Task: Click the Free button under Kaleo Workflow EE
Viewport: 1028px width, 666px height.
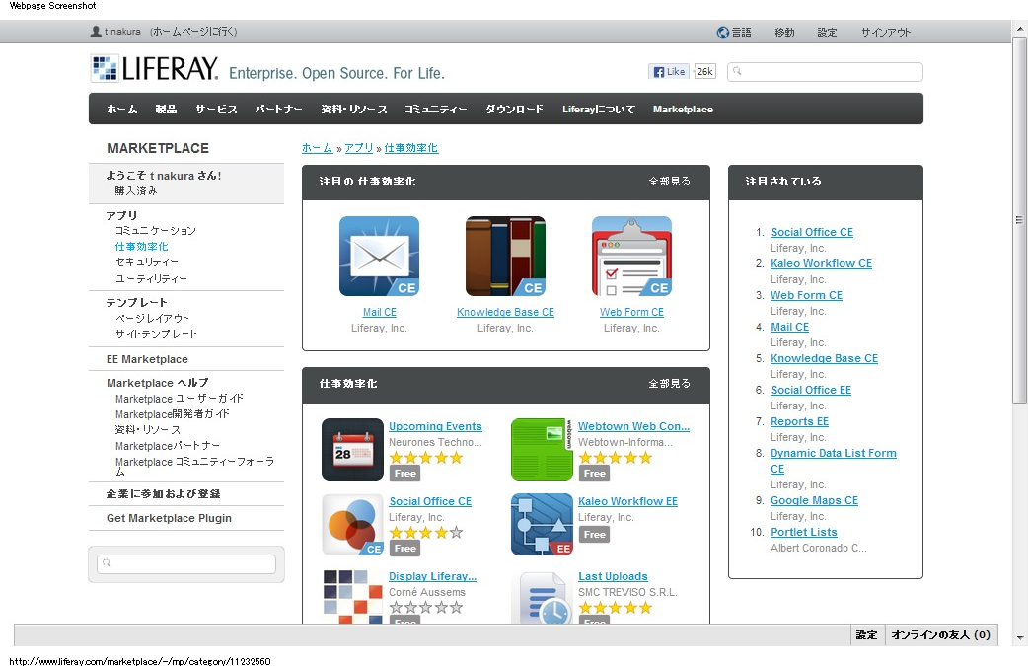Action: click(595, 534)
